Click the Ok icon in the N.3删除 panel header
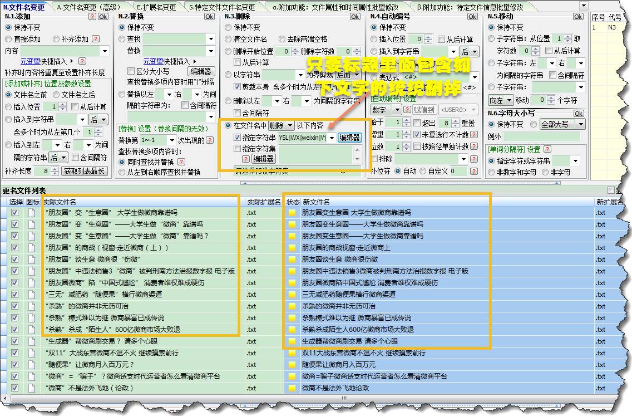Image resolution: width=632 pixels, height=416 pixels. tap(355, 17)
